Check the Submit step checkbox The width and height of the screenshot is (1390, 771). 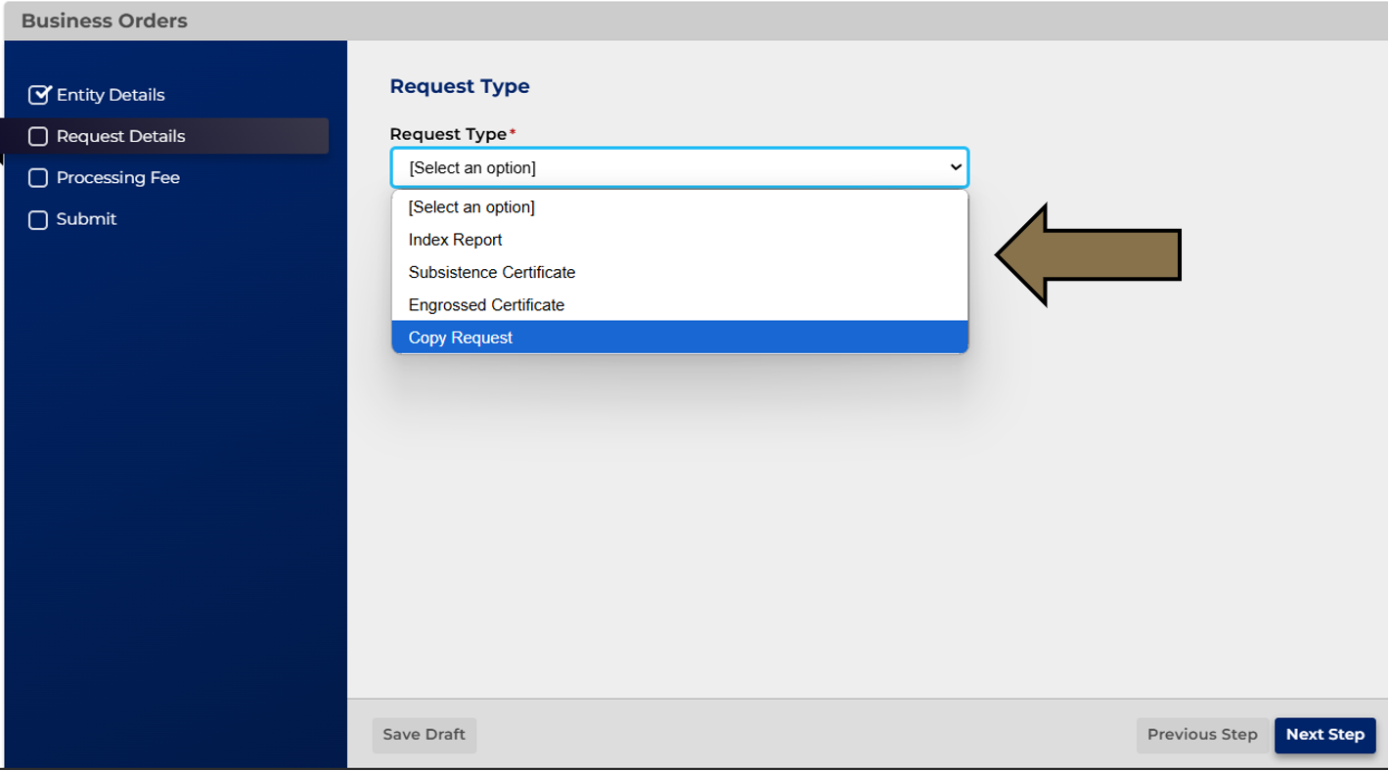(x=38, y=219)
